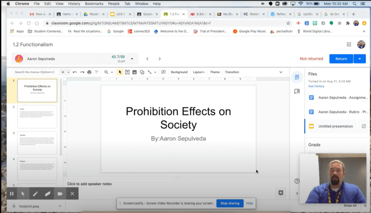Screen dimensions: 371x213
Task: Select the shape tool
Action: 142,72
